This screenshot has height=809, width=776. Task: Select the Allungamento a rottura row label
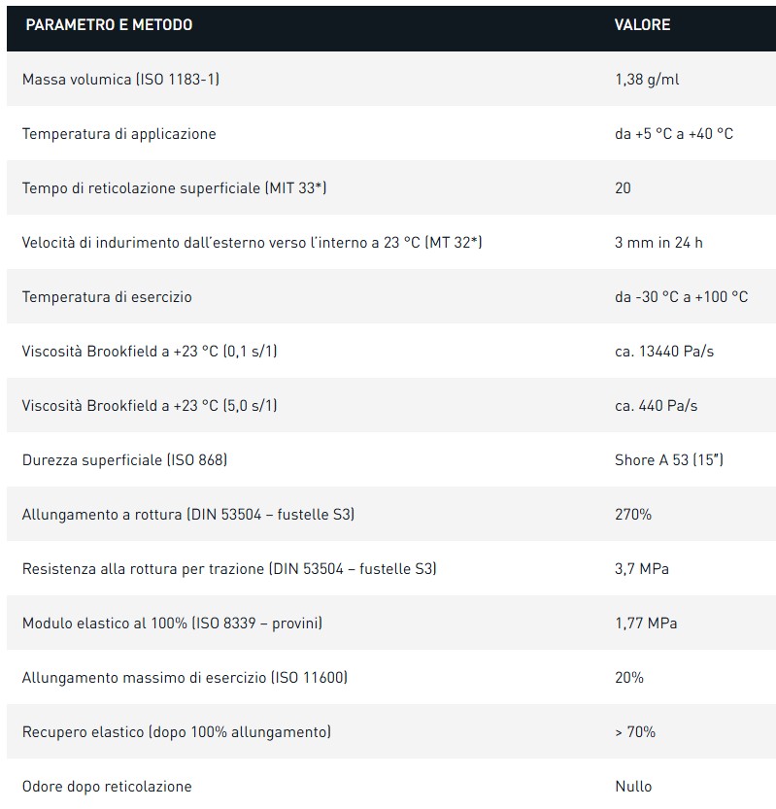[187, 514]
